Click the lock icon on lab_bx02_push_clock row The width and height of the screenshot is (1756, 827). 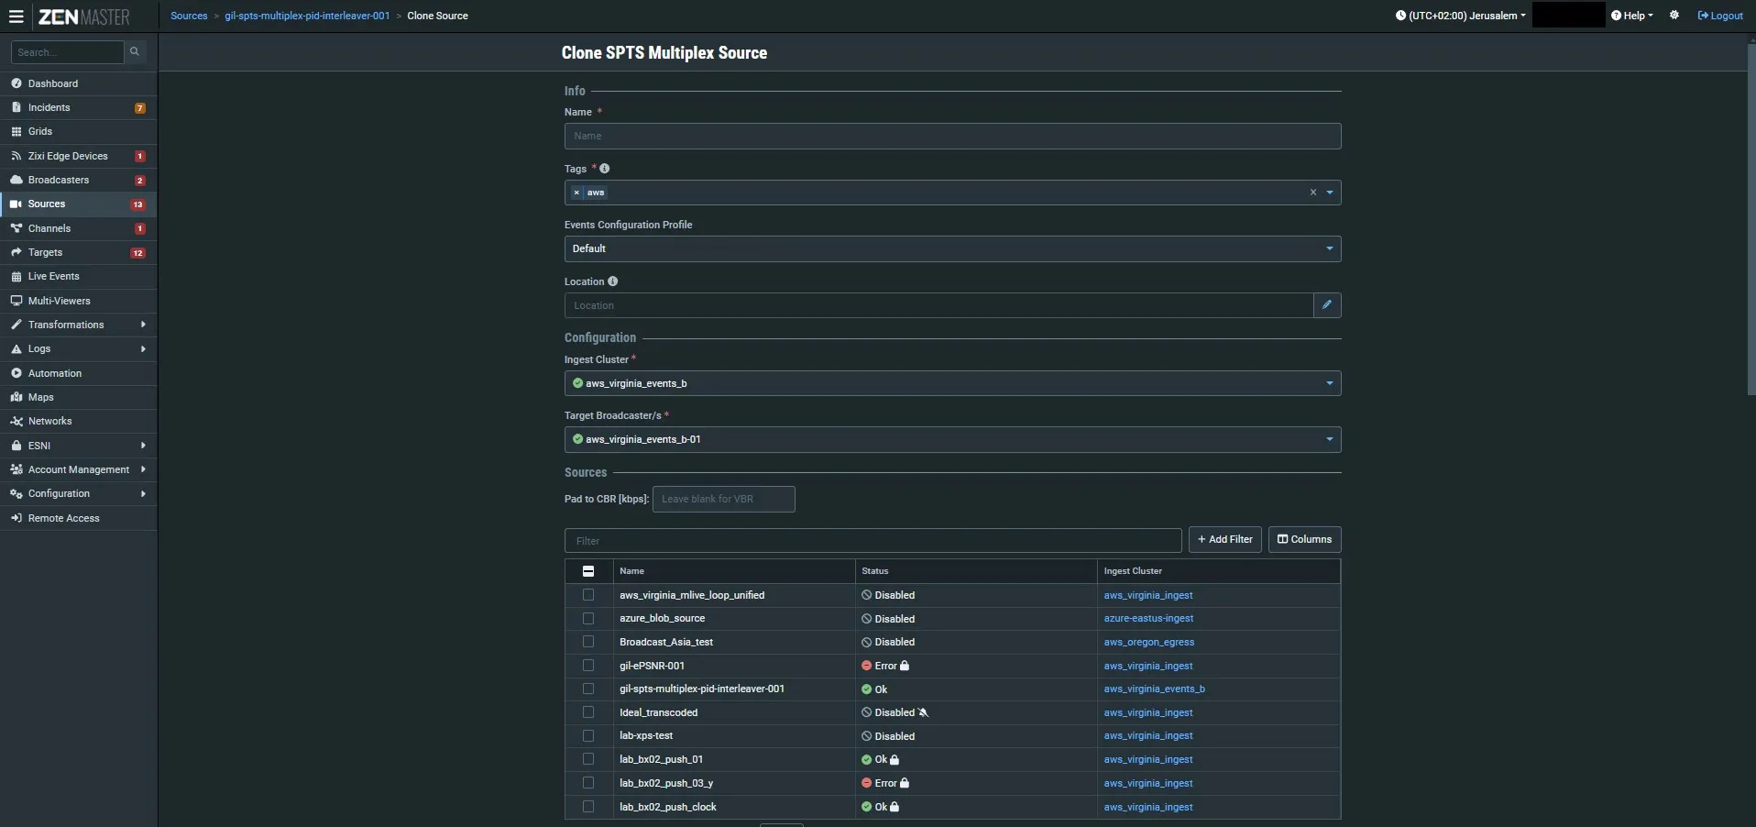coord(894,807)
